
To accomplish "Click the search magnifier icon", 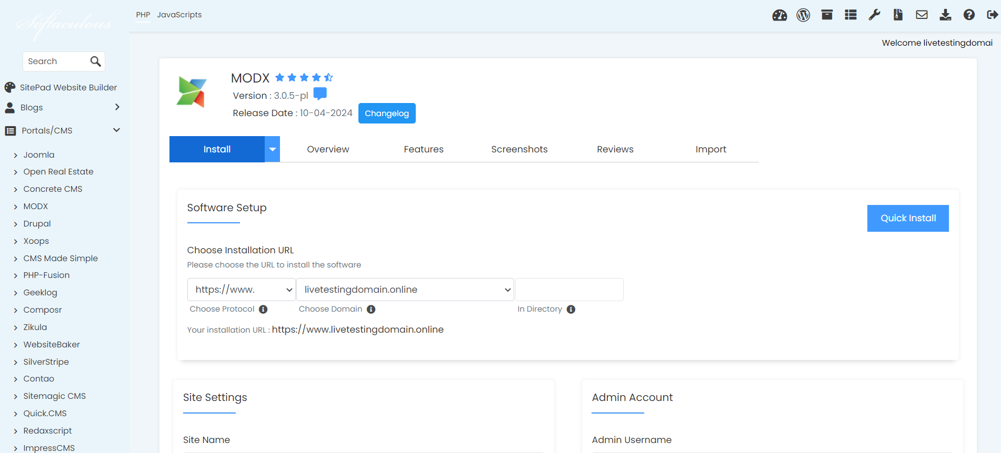I will (x=95, y=61).
